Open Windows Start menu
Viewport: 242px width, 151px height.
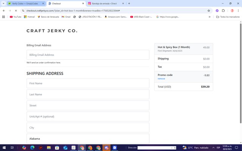4,148
